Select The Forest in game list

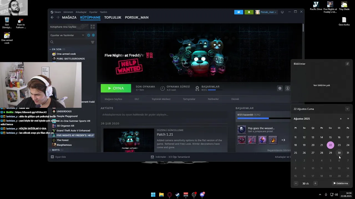62,140
